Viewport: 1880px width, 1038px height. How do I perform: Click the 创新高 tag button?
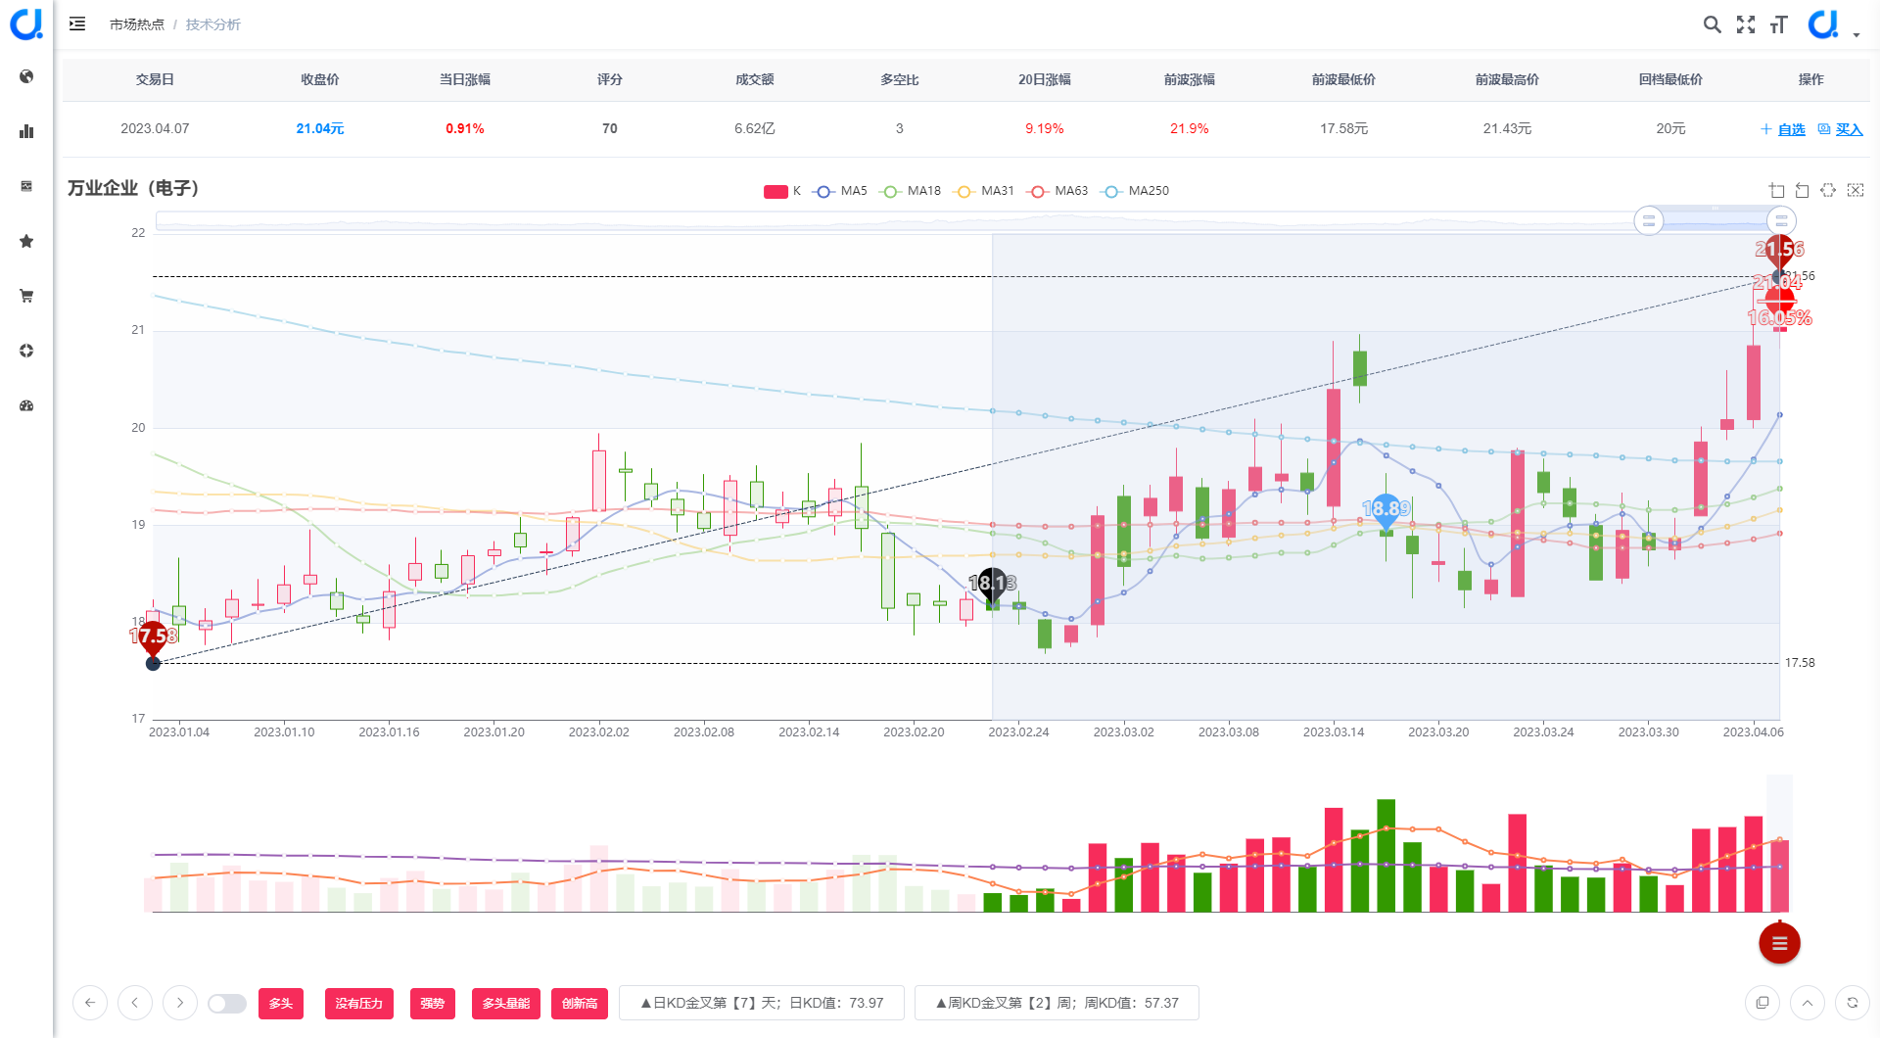(580, 1004)
